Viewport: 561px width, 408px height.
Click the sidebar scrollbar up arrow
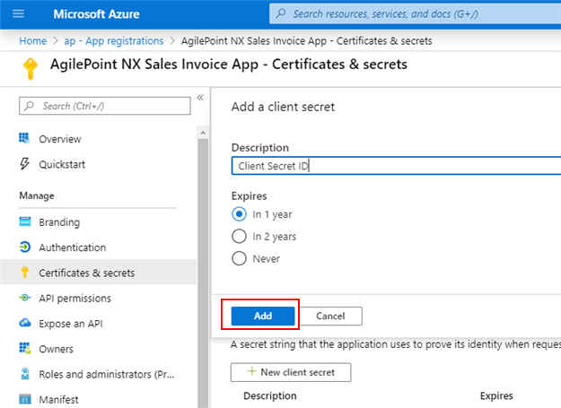pos(203,133)
